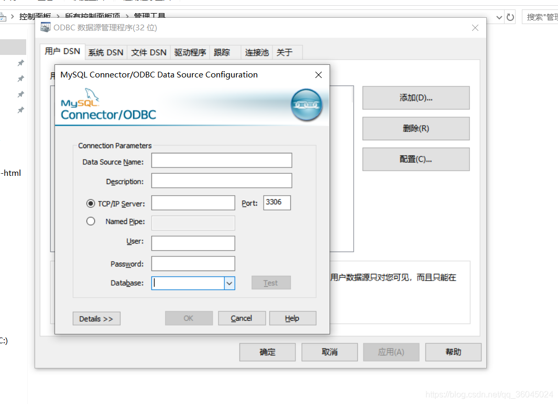
Task: Click the 管理工具 breadcrumb in Explorer
Action: [x=150, y=16]
